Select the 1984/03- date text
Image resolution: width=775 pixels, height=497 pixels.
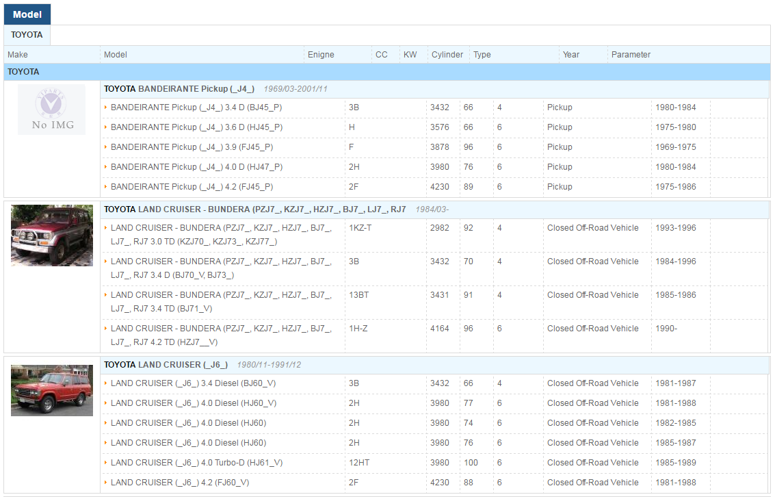point(432,209)
